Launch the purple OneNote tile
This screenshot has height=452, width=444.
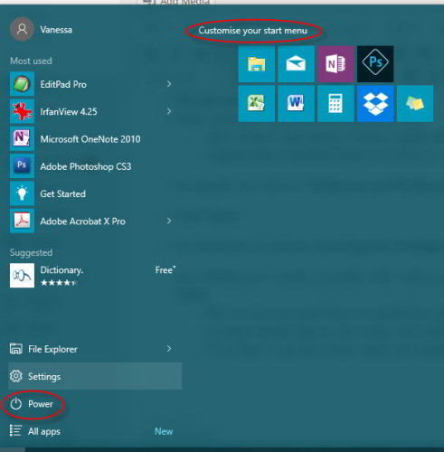[335, 64]
